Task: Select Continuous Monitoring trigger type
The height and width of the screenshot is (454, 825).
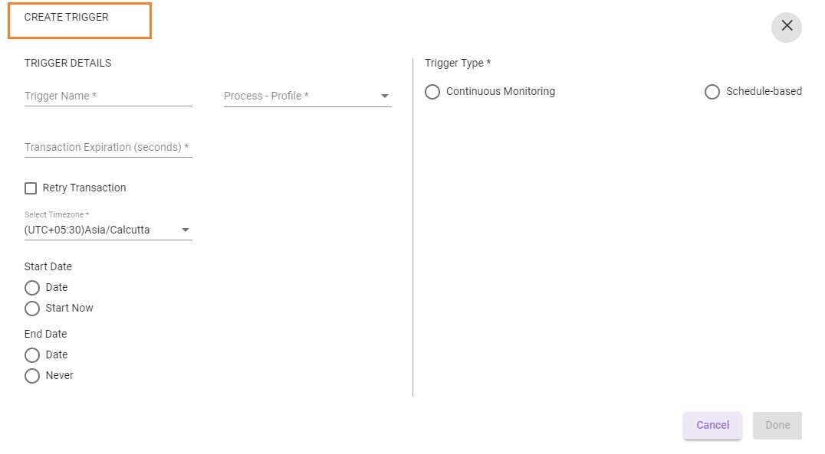Action: [x=432, y=92]
